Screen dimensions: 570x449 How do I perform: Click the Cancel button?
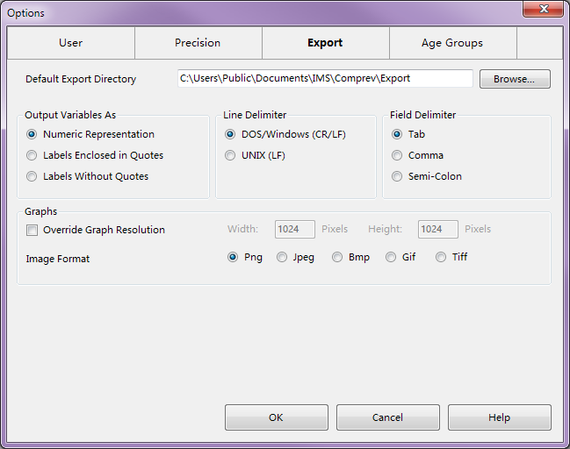[x=387, y=417]
